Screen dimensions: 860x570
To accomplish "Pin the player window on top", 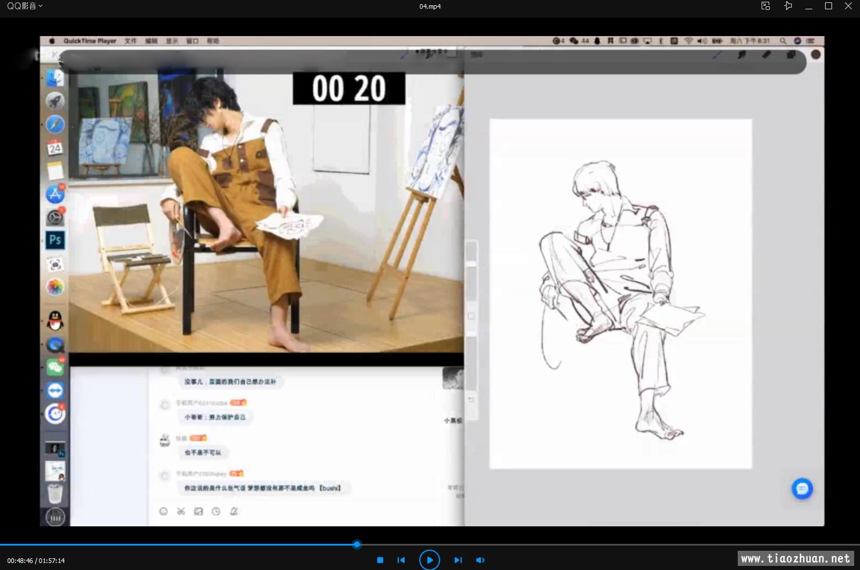I will 788,6.
